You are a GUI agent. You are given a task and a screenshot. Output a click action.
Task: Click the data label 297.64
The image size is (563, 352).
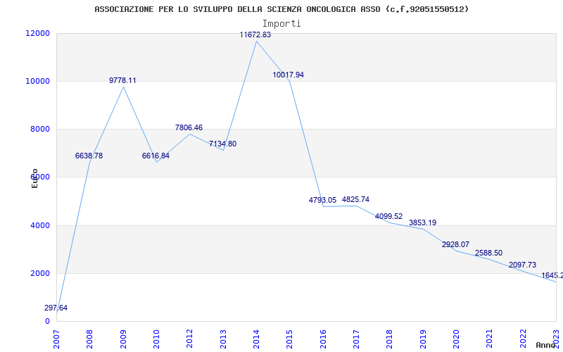click(56, 308)
